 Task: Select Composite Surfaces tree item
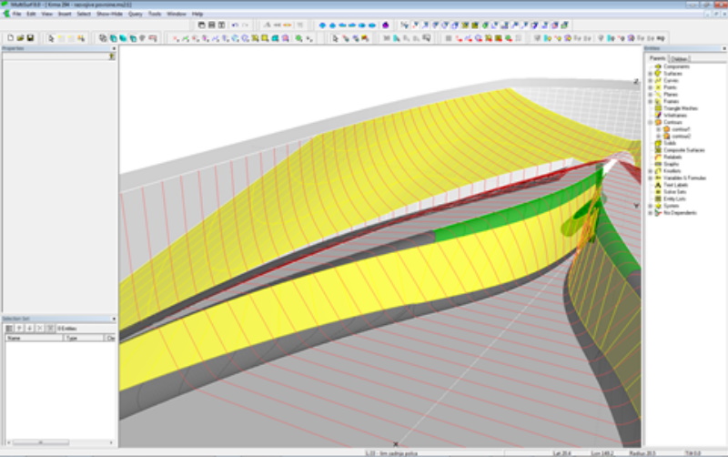[x=682, y=149]
